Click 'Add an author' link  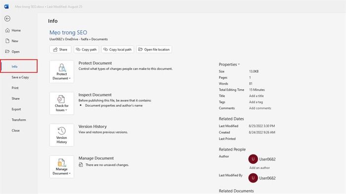(259, 168)
